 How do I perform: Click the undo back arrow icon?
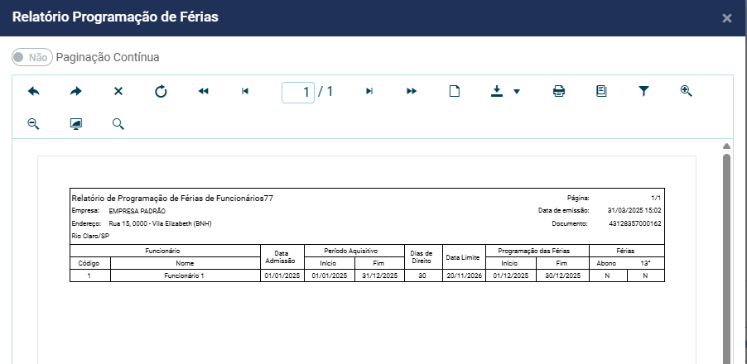point(34,92)
